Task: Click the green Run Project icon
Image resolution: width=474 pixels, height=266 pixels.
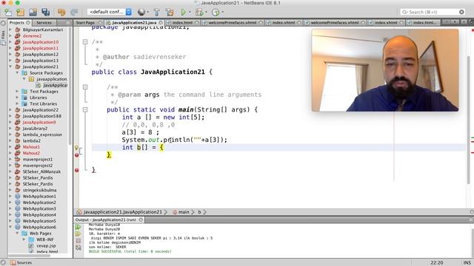Action: 183,12
